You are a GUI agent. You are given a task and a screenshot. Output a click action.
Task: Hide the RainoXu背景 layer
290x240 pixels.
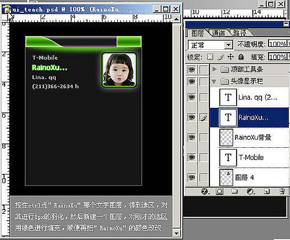pos(191,137)
